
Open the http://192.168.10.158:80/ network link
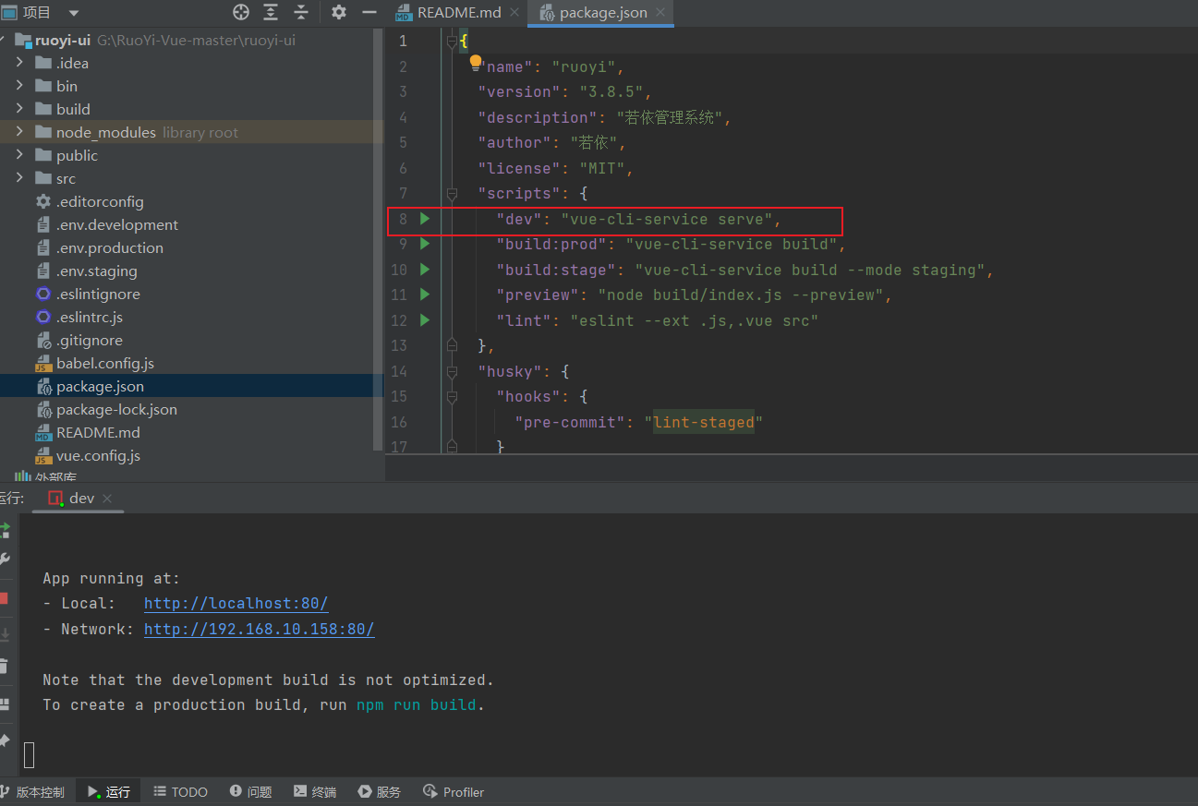click(x=260, y=629)
